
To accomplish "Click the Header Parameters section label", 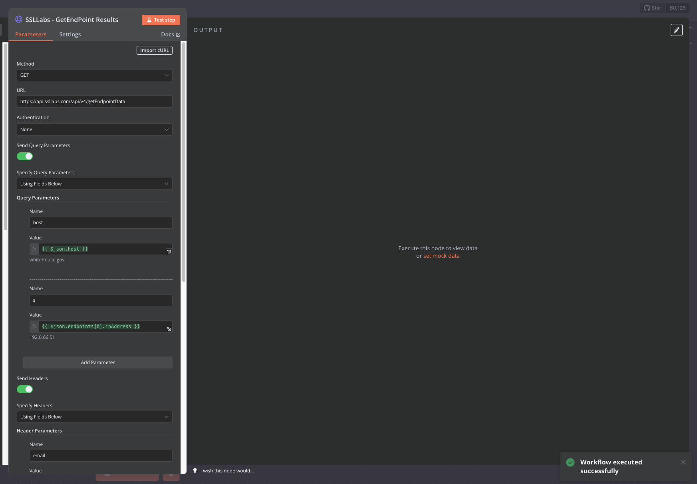I will [39, 431].
